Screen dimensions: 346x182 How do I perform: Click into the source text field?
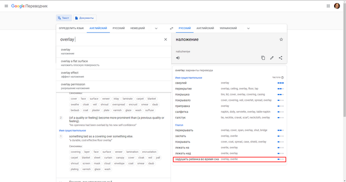[110, 40]
